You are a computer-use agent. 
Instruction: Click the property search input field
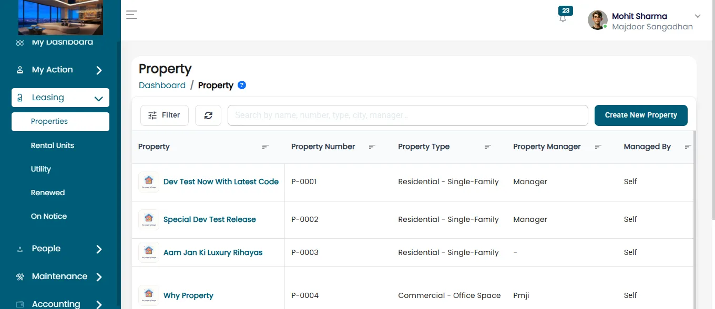tap(407, 115)
